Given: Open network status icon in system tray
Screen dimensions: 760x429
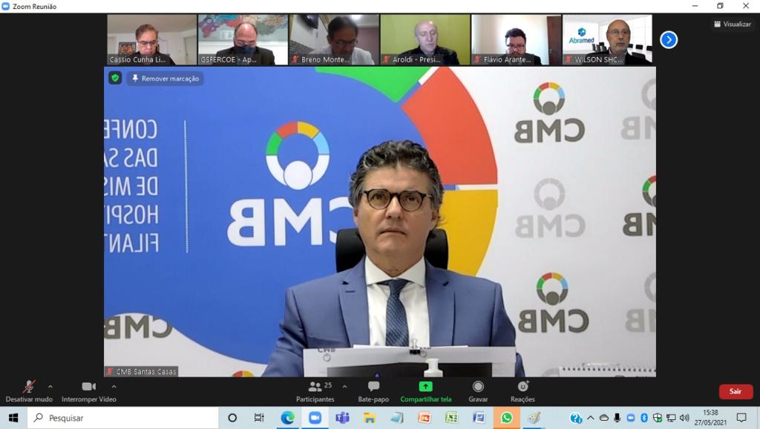Looking at the screenshot, I should click(671, 418).
